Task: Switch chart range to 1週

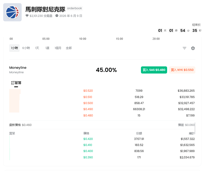Action: coord(47,48)
